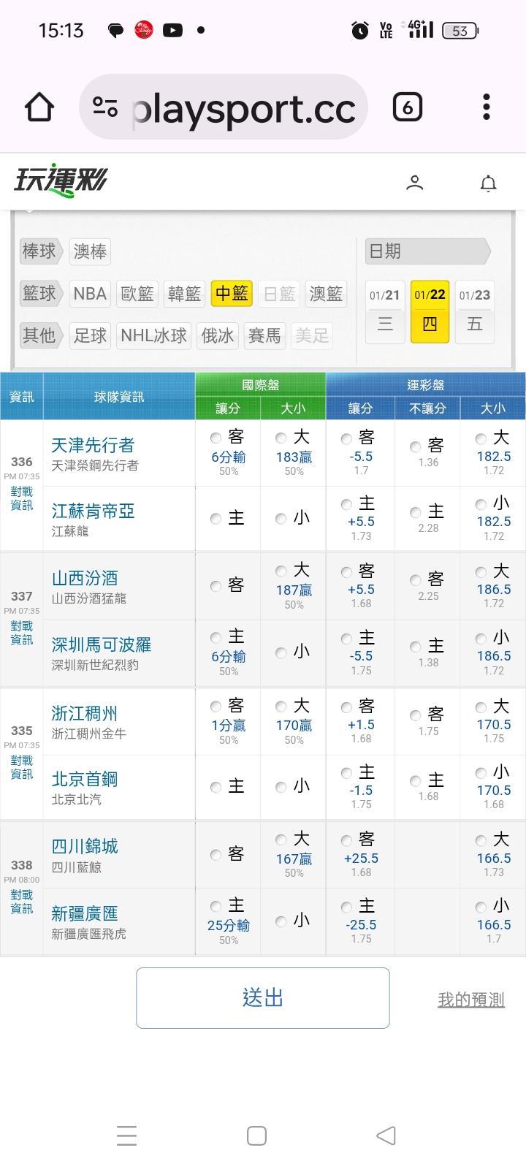526x1172 pixels.
Task: Open 我的預測 link
Action: point(471,1000)
